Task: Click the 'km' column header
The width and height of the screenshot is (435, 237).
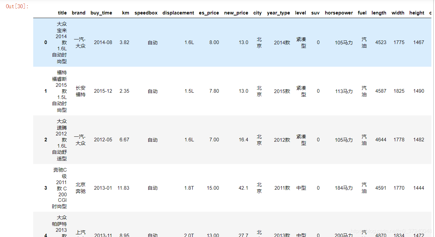Action: tap(126, 13)
